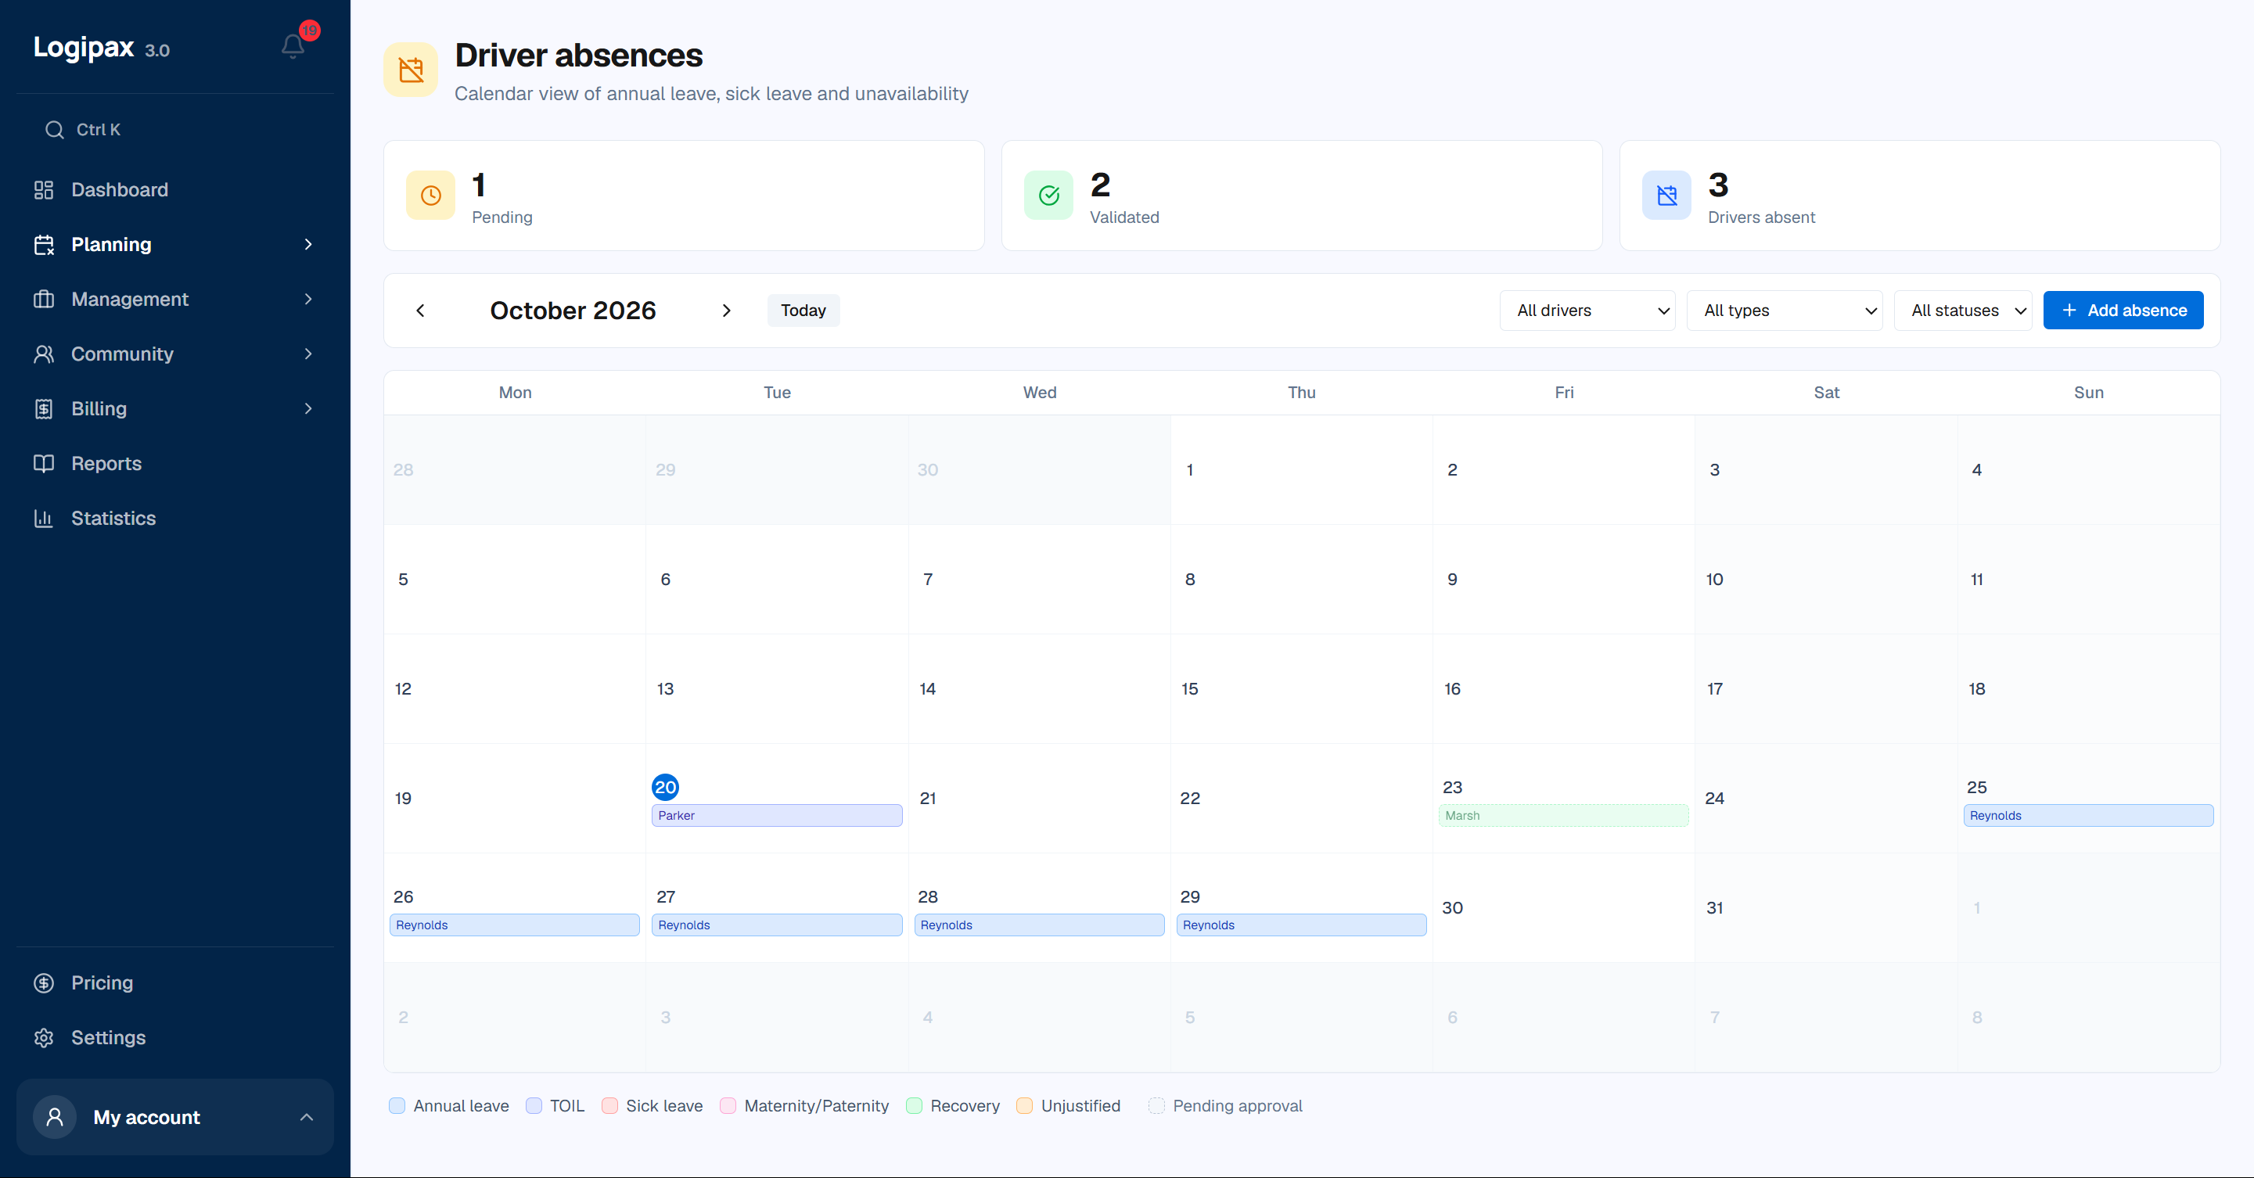Click the Driver absences header icon

pos(411,70)
